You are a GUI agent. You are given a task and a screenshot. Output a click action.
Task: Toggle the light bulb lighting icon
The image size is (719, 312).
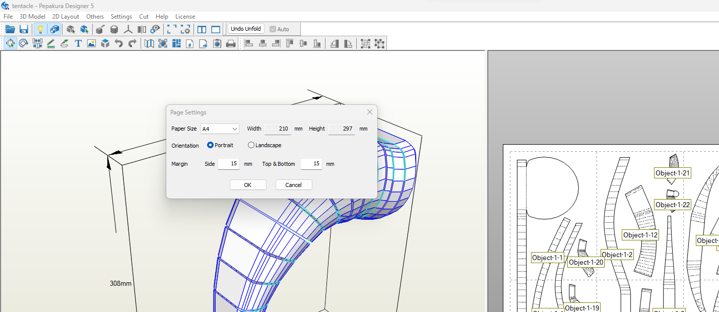[x=41, y=29]
